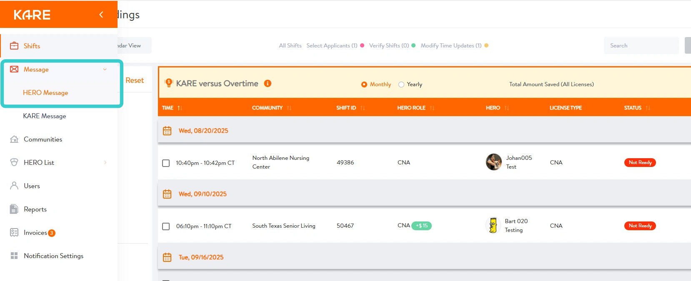Click the +$15 bonus badge

(421, 226)
